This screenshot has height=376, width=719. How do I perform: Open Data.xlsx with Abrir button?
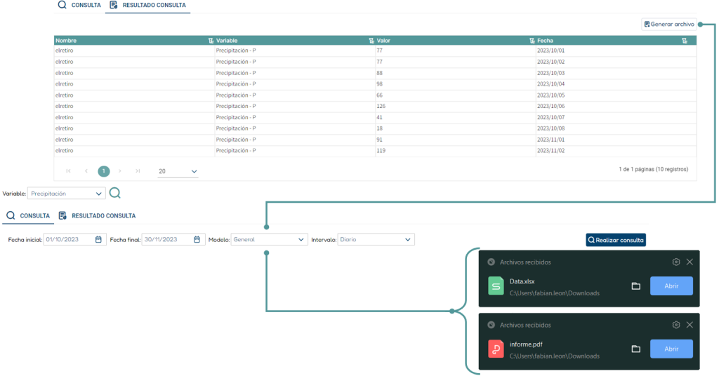pos(671,286)
